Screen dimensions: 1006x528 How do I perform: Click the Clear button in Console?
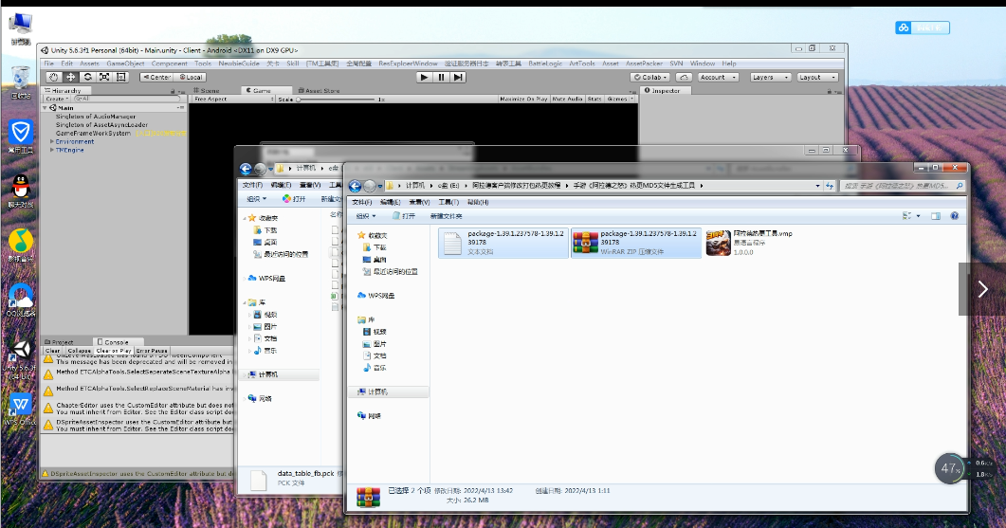[53, 351]
